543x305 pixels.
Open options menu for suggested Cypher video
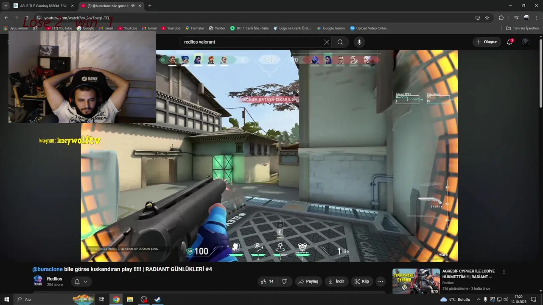pos(504,272)
